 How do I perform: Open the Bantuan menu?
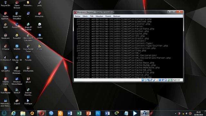117,16
